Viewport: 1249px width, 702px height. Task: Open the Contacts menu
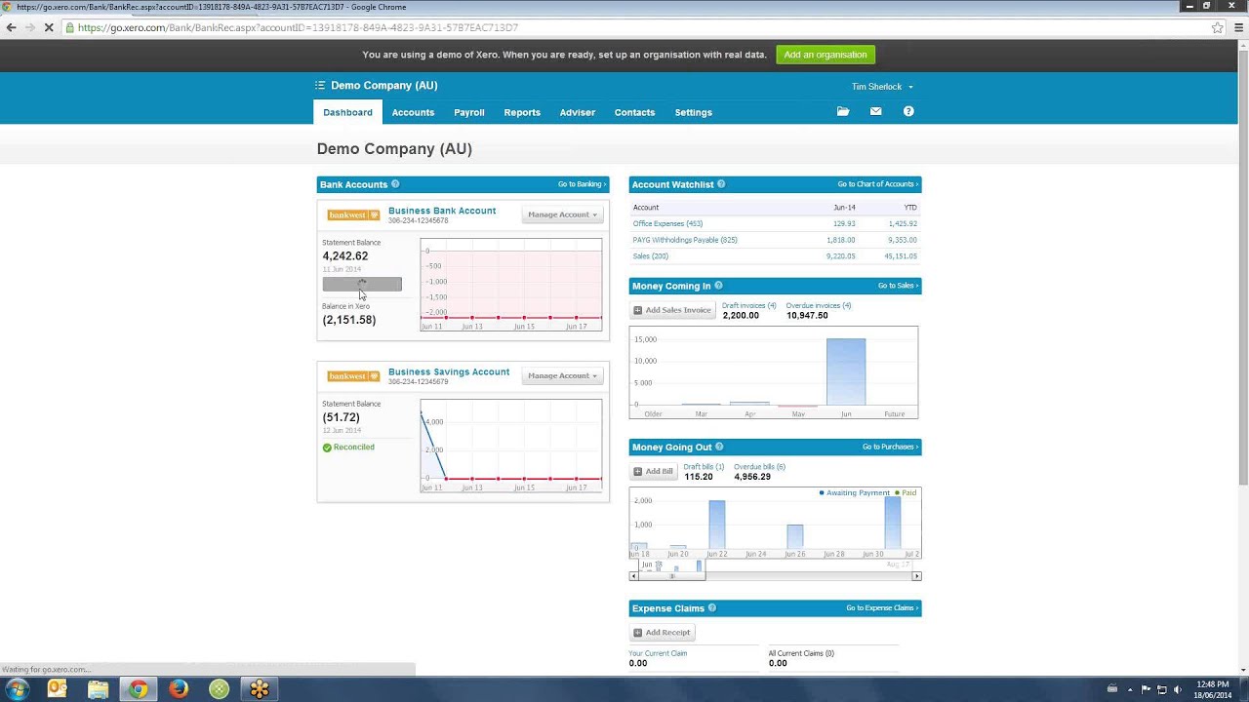coord(634,112)
